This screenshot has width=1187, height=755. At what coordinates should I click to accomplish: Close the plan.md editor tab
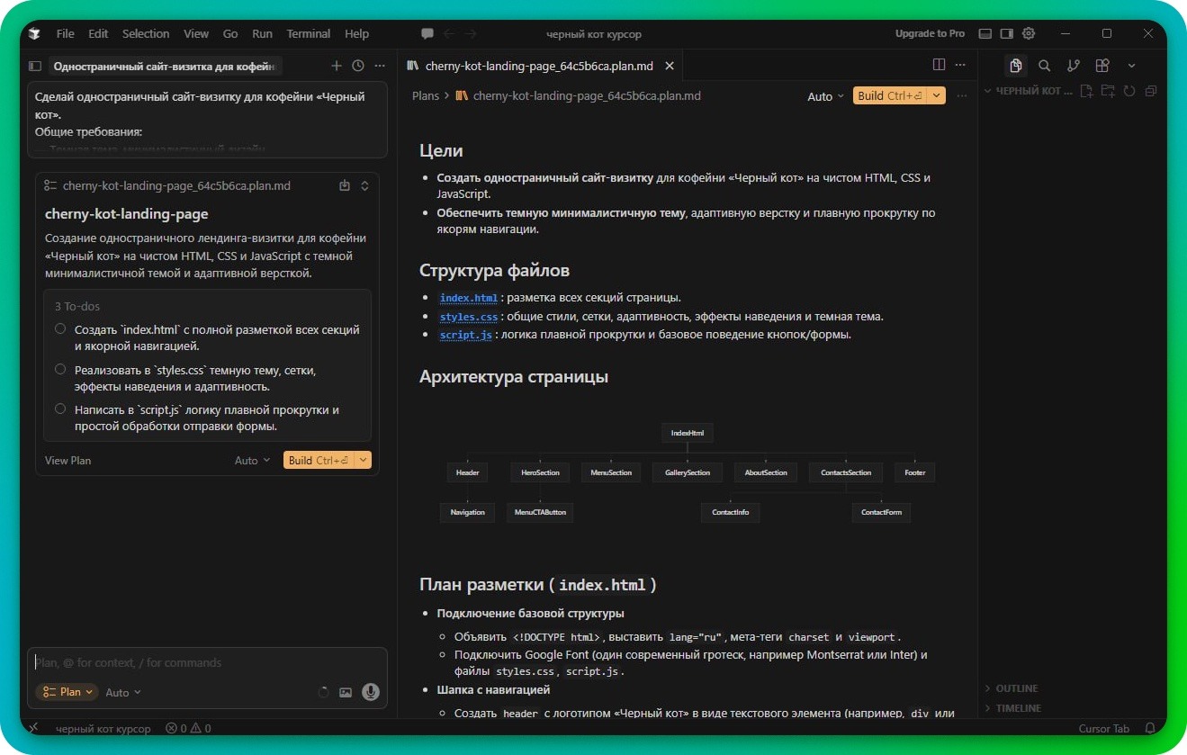tap(669, 66)
